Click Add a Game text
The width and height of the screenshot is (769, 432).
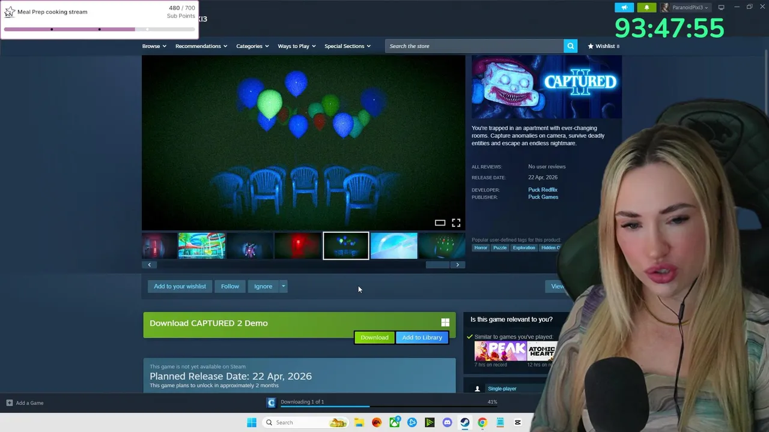pyautogui.click(x=29, y=403)
